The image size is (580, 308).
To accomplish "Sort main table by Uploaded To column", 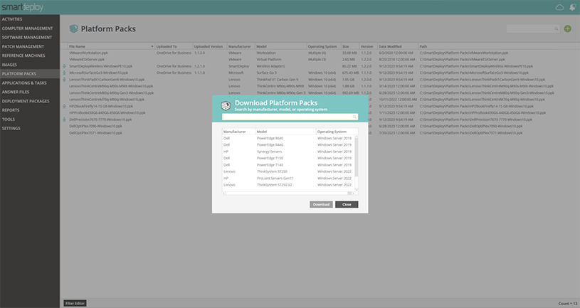I will click(174, 46).
